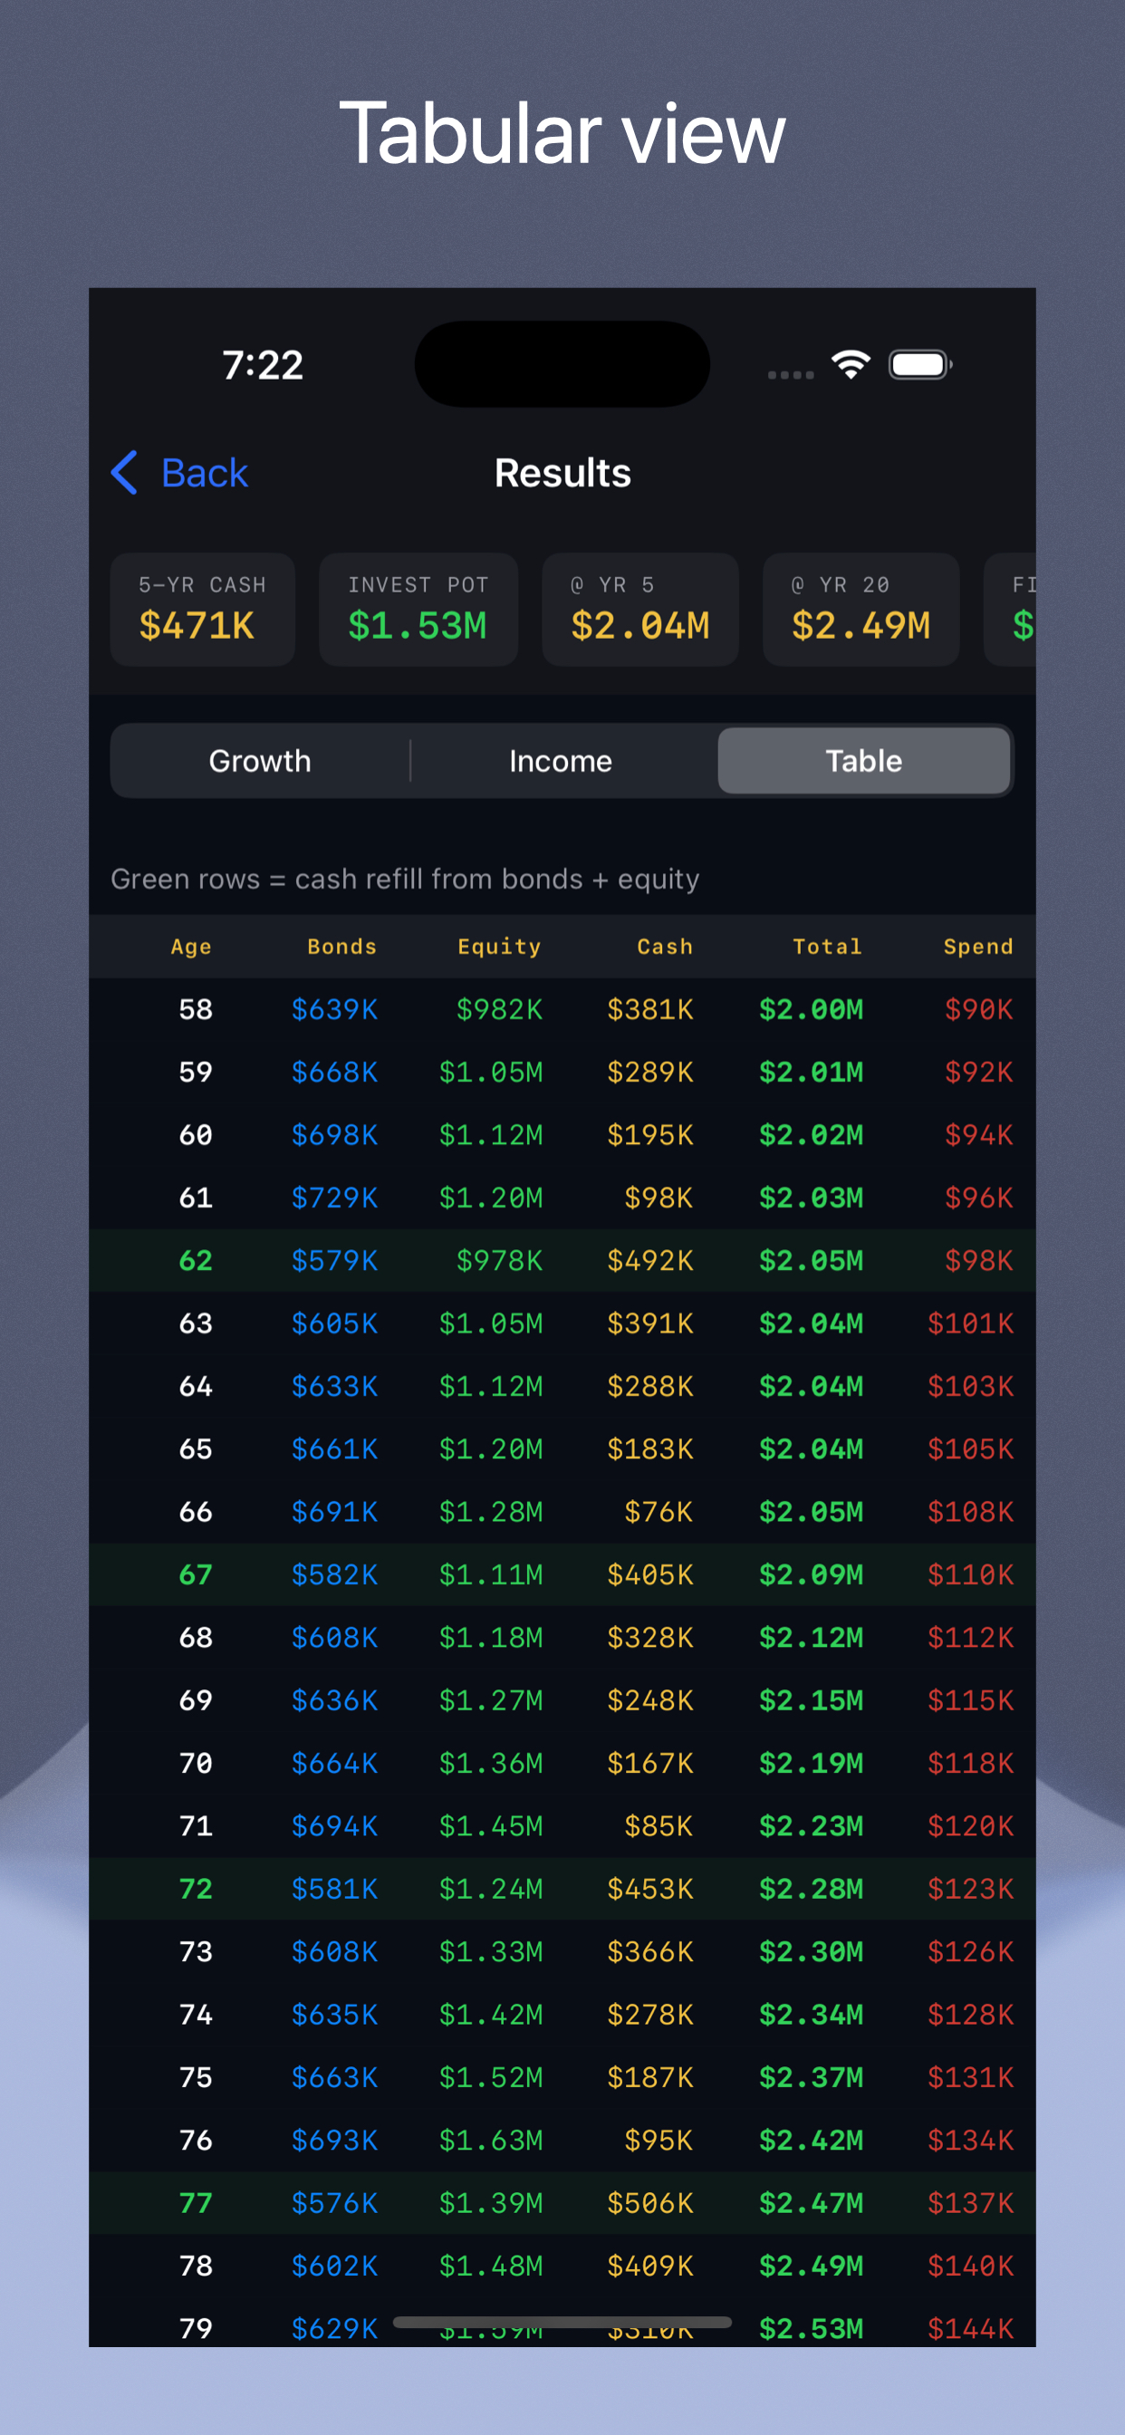Select equity value $1.28M at age 66

pos(491,1512)
